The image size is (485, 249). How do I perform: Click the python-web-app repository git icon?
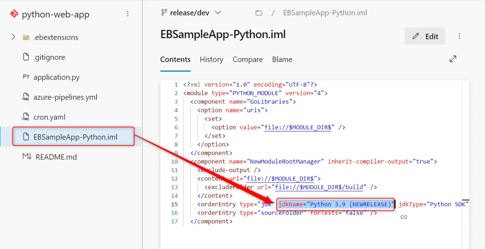(x=14, y=14)
